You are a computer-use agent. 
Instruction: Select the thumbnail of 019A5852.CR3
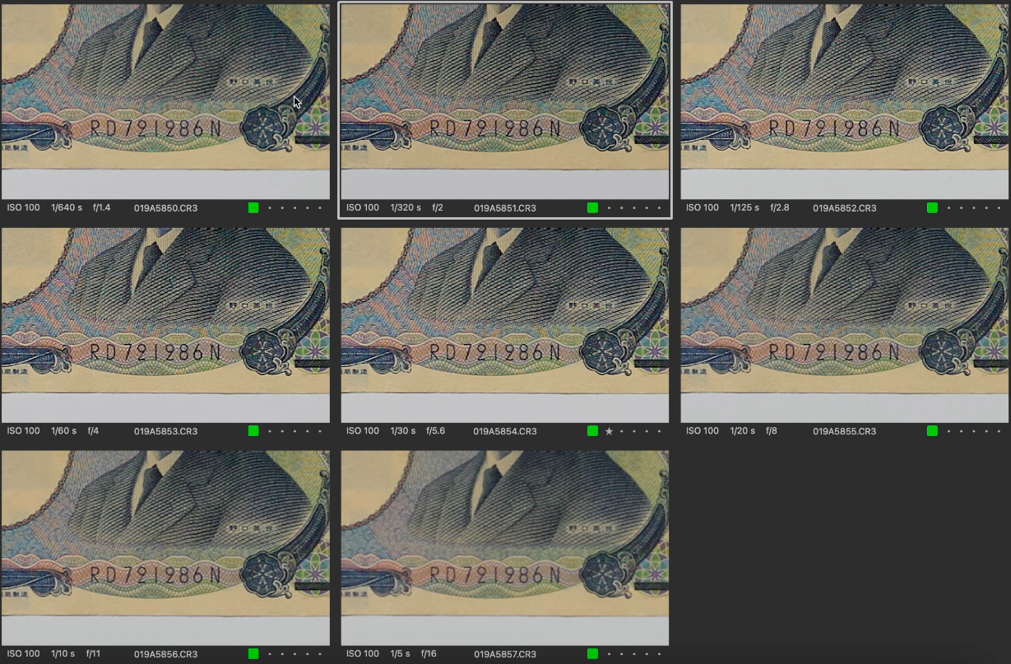click(x=846, y=101)
